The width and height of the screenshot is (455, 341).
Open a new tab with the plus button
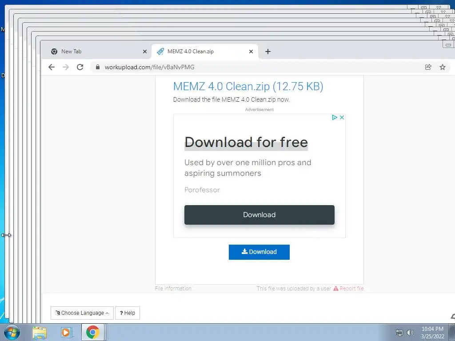tap(268, 52)
